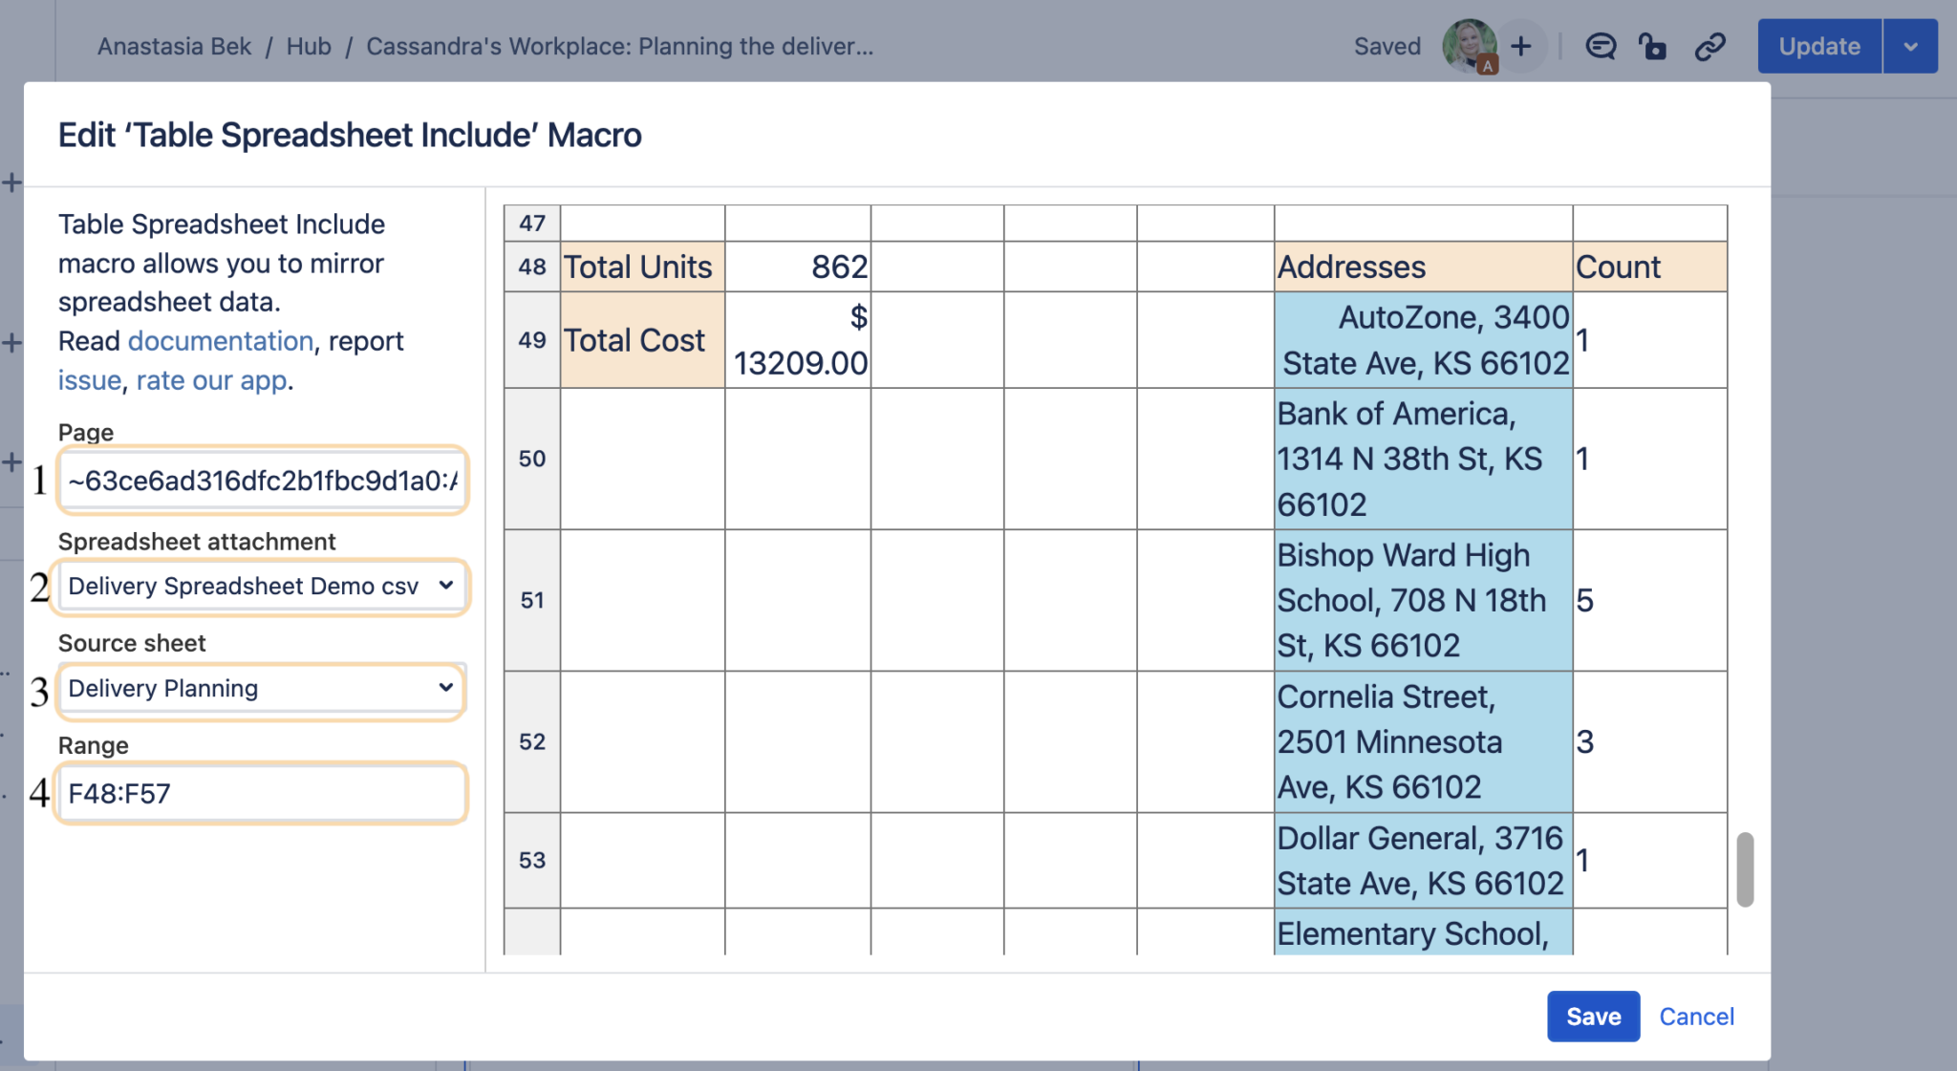
Task: Click the topmost plus icon in left margin
Action: [x=12, y=182]
